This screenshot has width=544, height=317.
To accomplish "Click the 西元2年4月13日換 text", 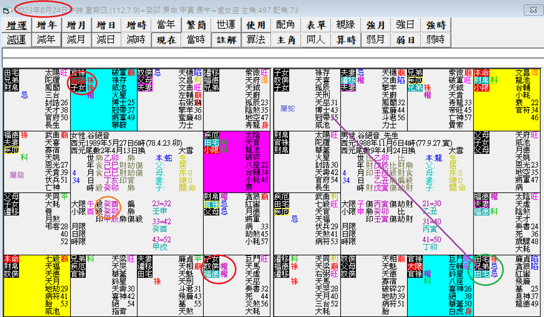I will [x=108, y=150].
